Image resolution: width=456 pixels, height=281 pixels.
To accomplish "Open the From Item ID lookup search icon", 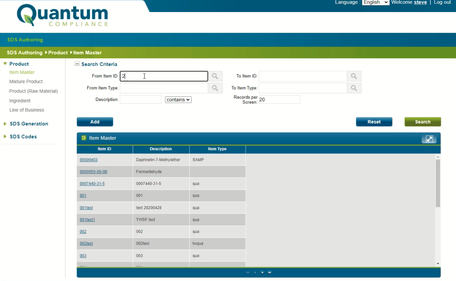I will point(215,76).
